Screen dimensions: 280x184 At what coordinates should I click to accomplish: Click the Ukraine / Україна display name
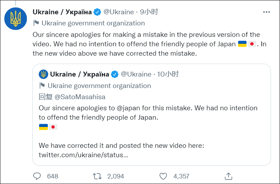pyautogui.click(x=62, y=12)
